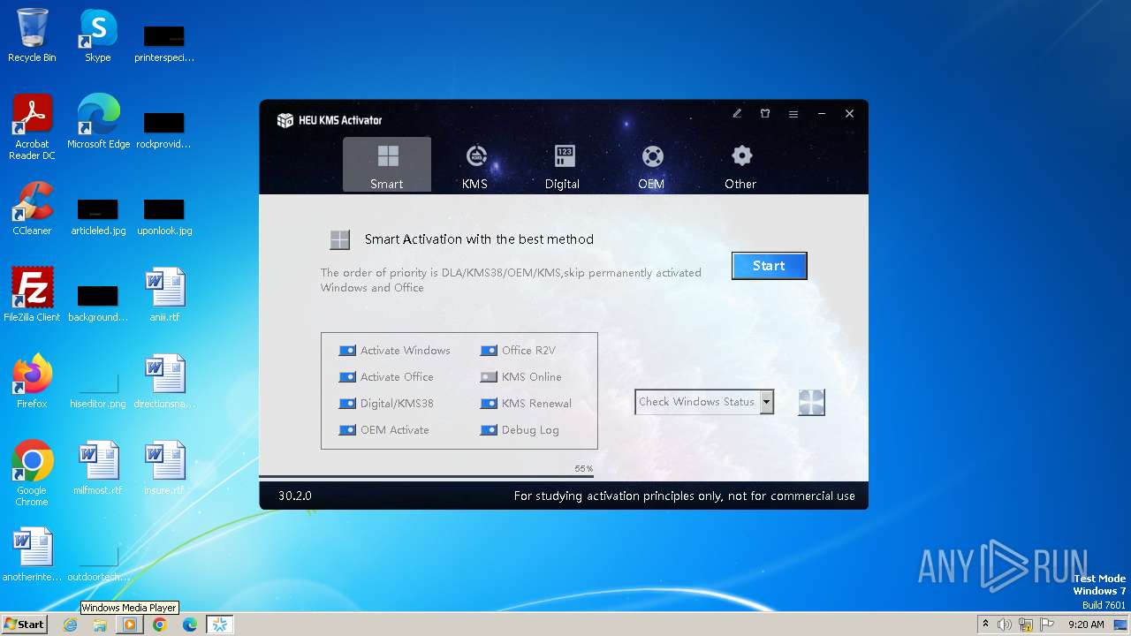Toggle the Debug Log switch
This screenshot has height=636, width=1131.
point(489,430)
